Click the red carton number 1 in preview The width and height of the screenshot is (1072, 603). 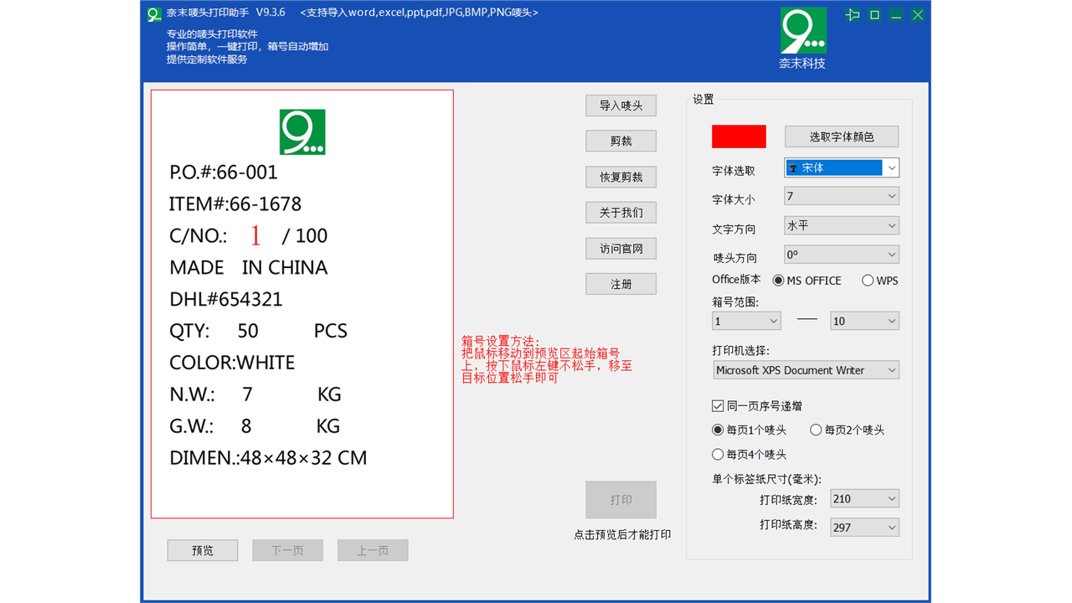255,236
